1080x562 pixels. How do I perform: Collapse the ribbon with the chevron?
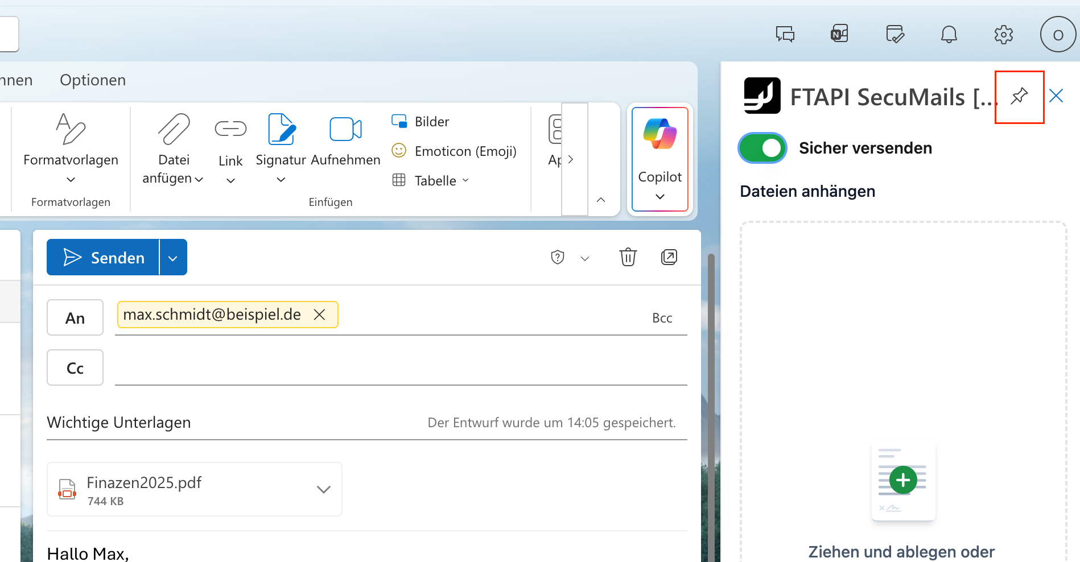(x=601, y=200)
